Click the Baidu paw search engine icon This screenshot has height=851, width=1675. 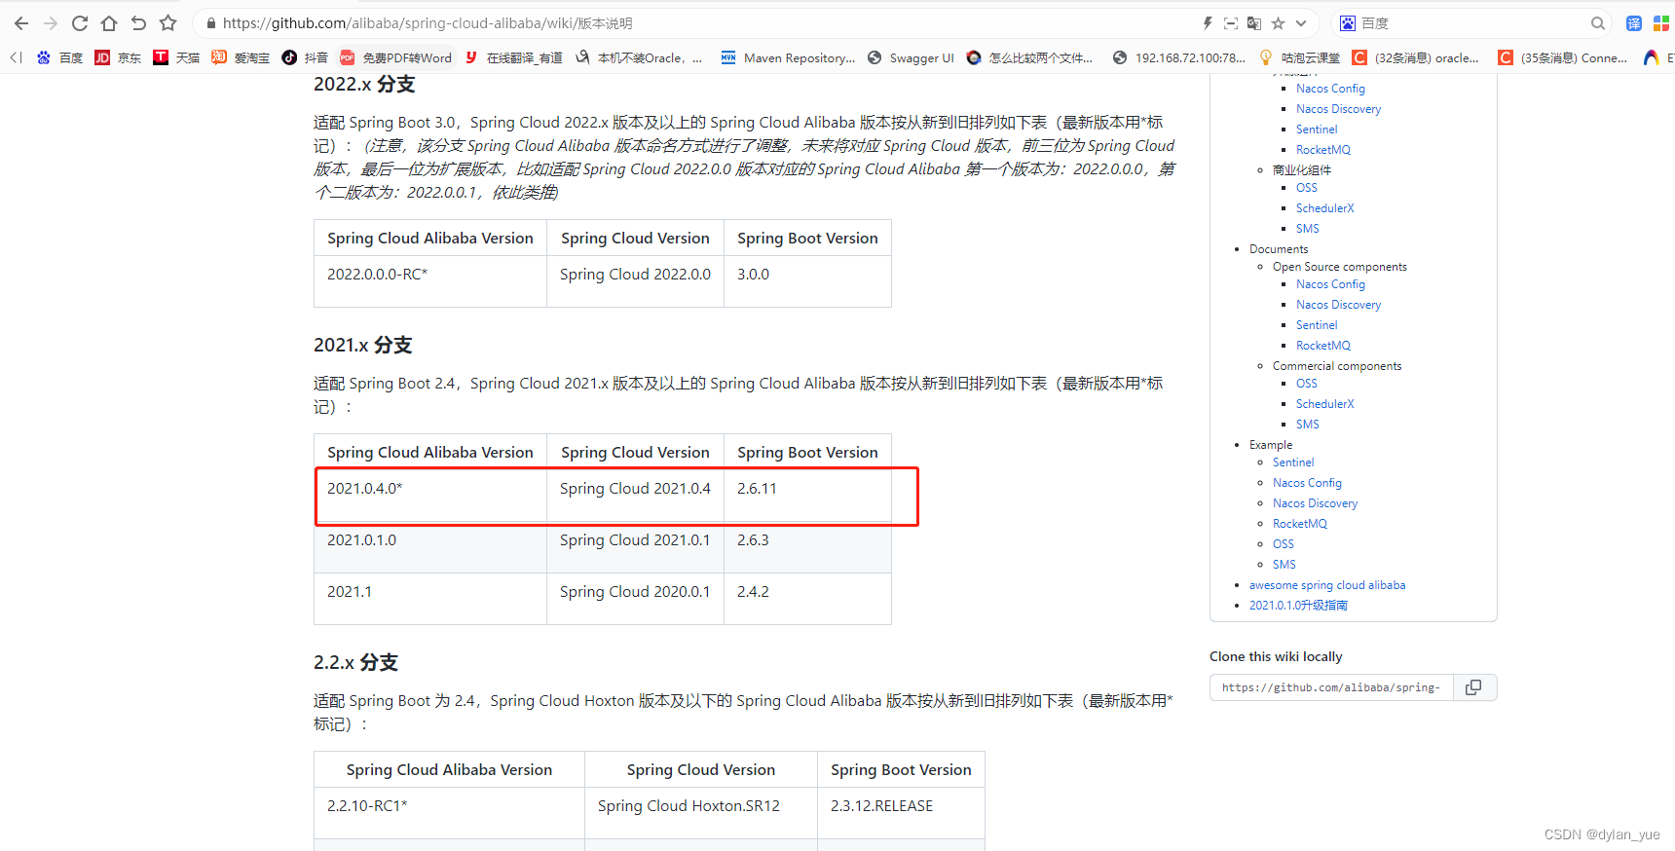click(1348, 23)
